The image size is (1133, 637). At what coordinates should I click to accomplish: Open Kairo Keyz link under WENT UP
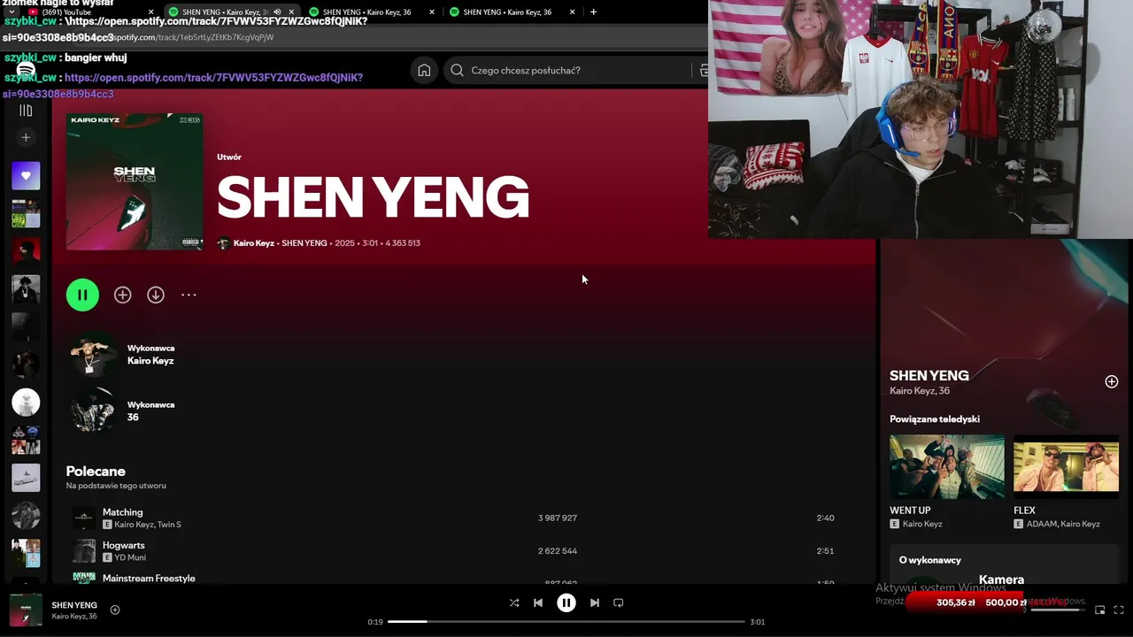pyautogui.click(x=922, y=524)
